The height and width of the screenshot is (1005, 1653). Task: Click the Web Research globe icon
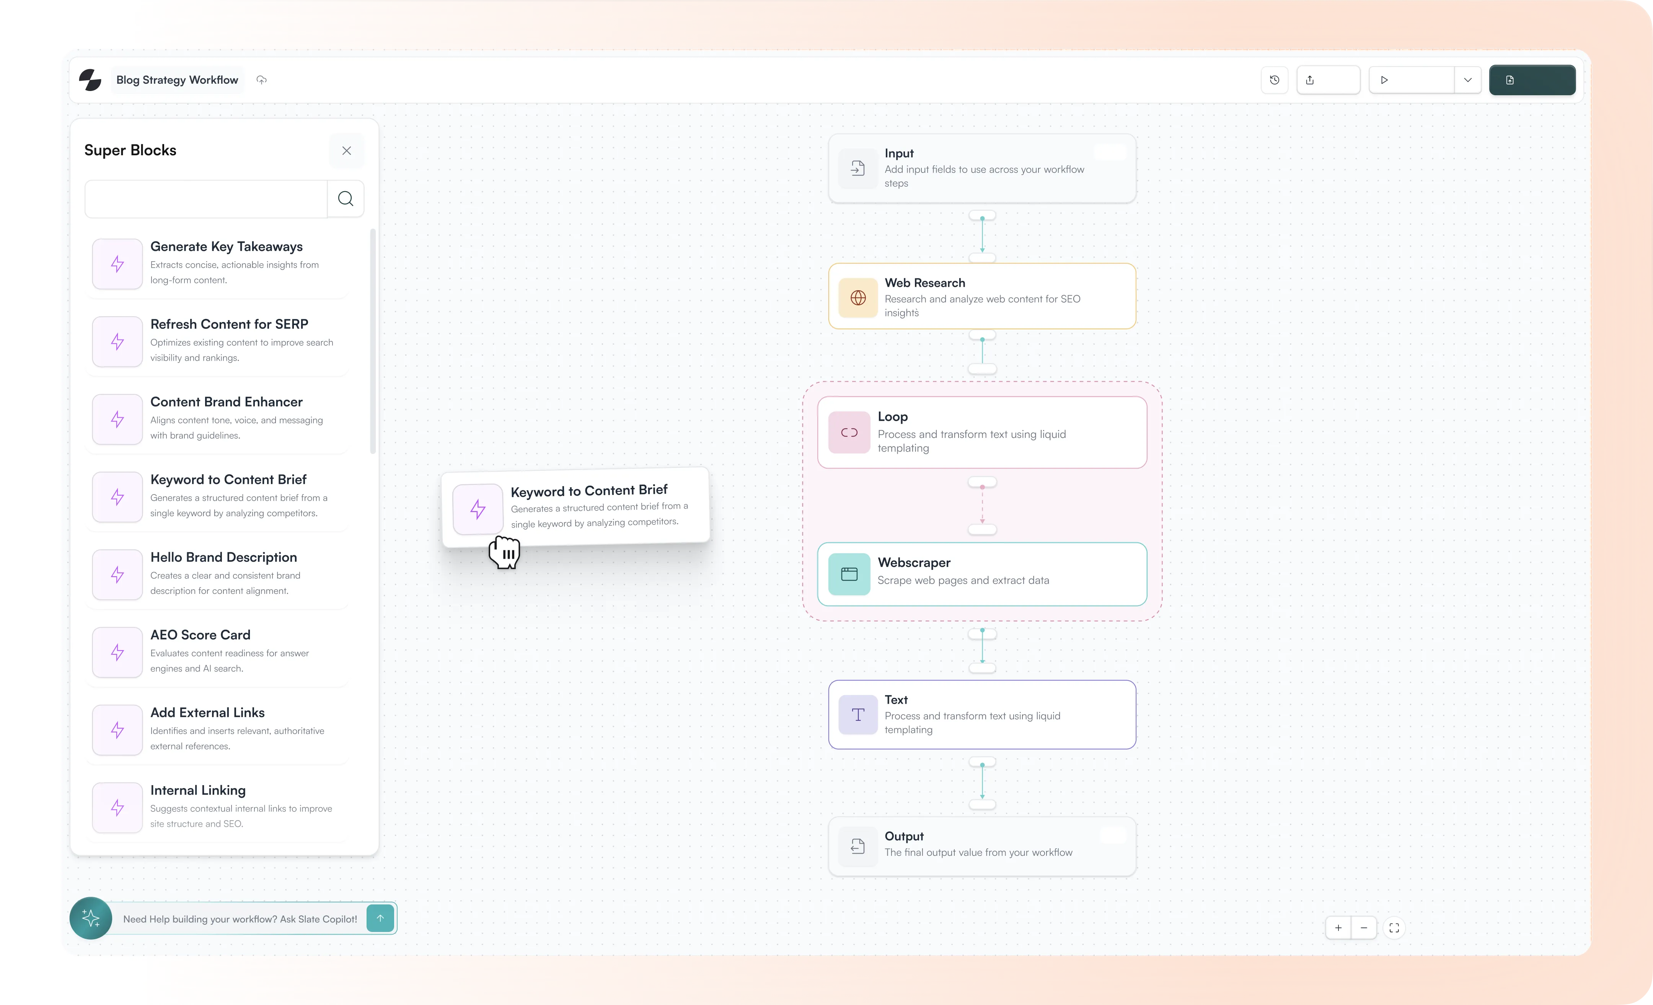tap(858, 297)
